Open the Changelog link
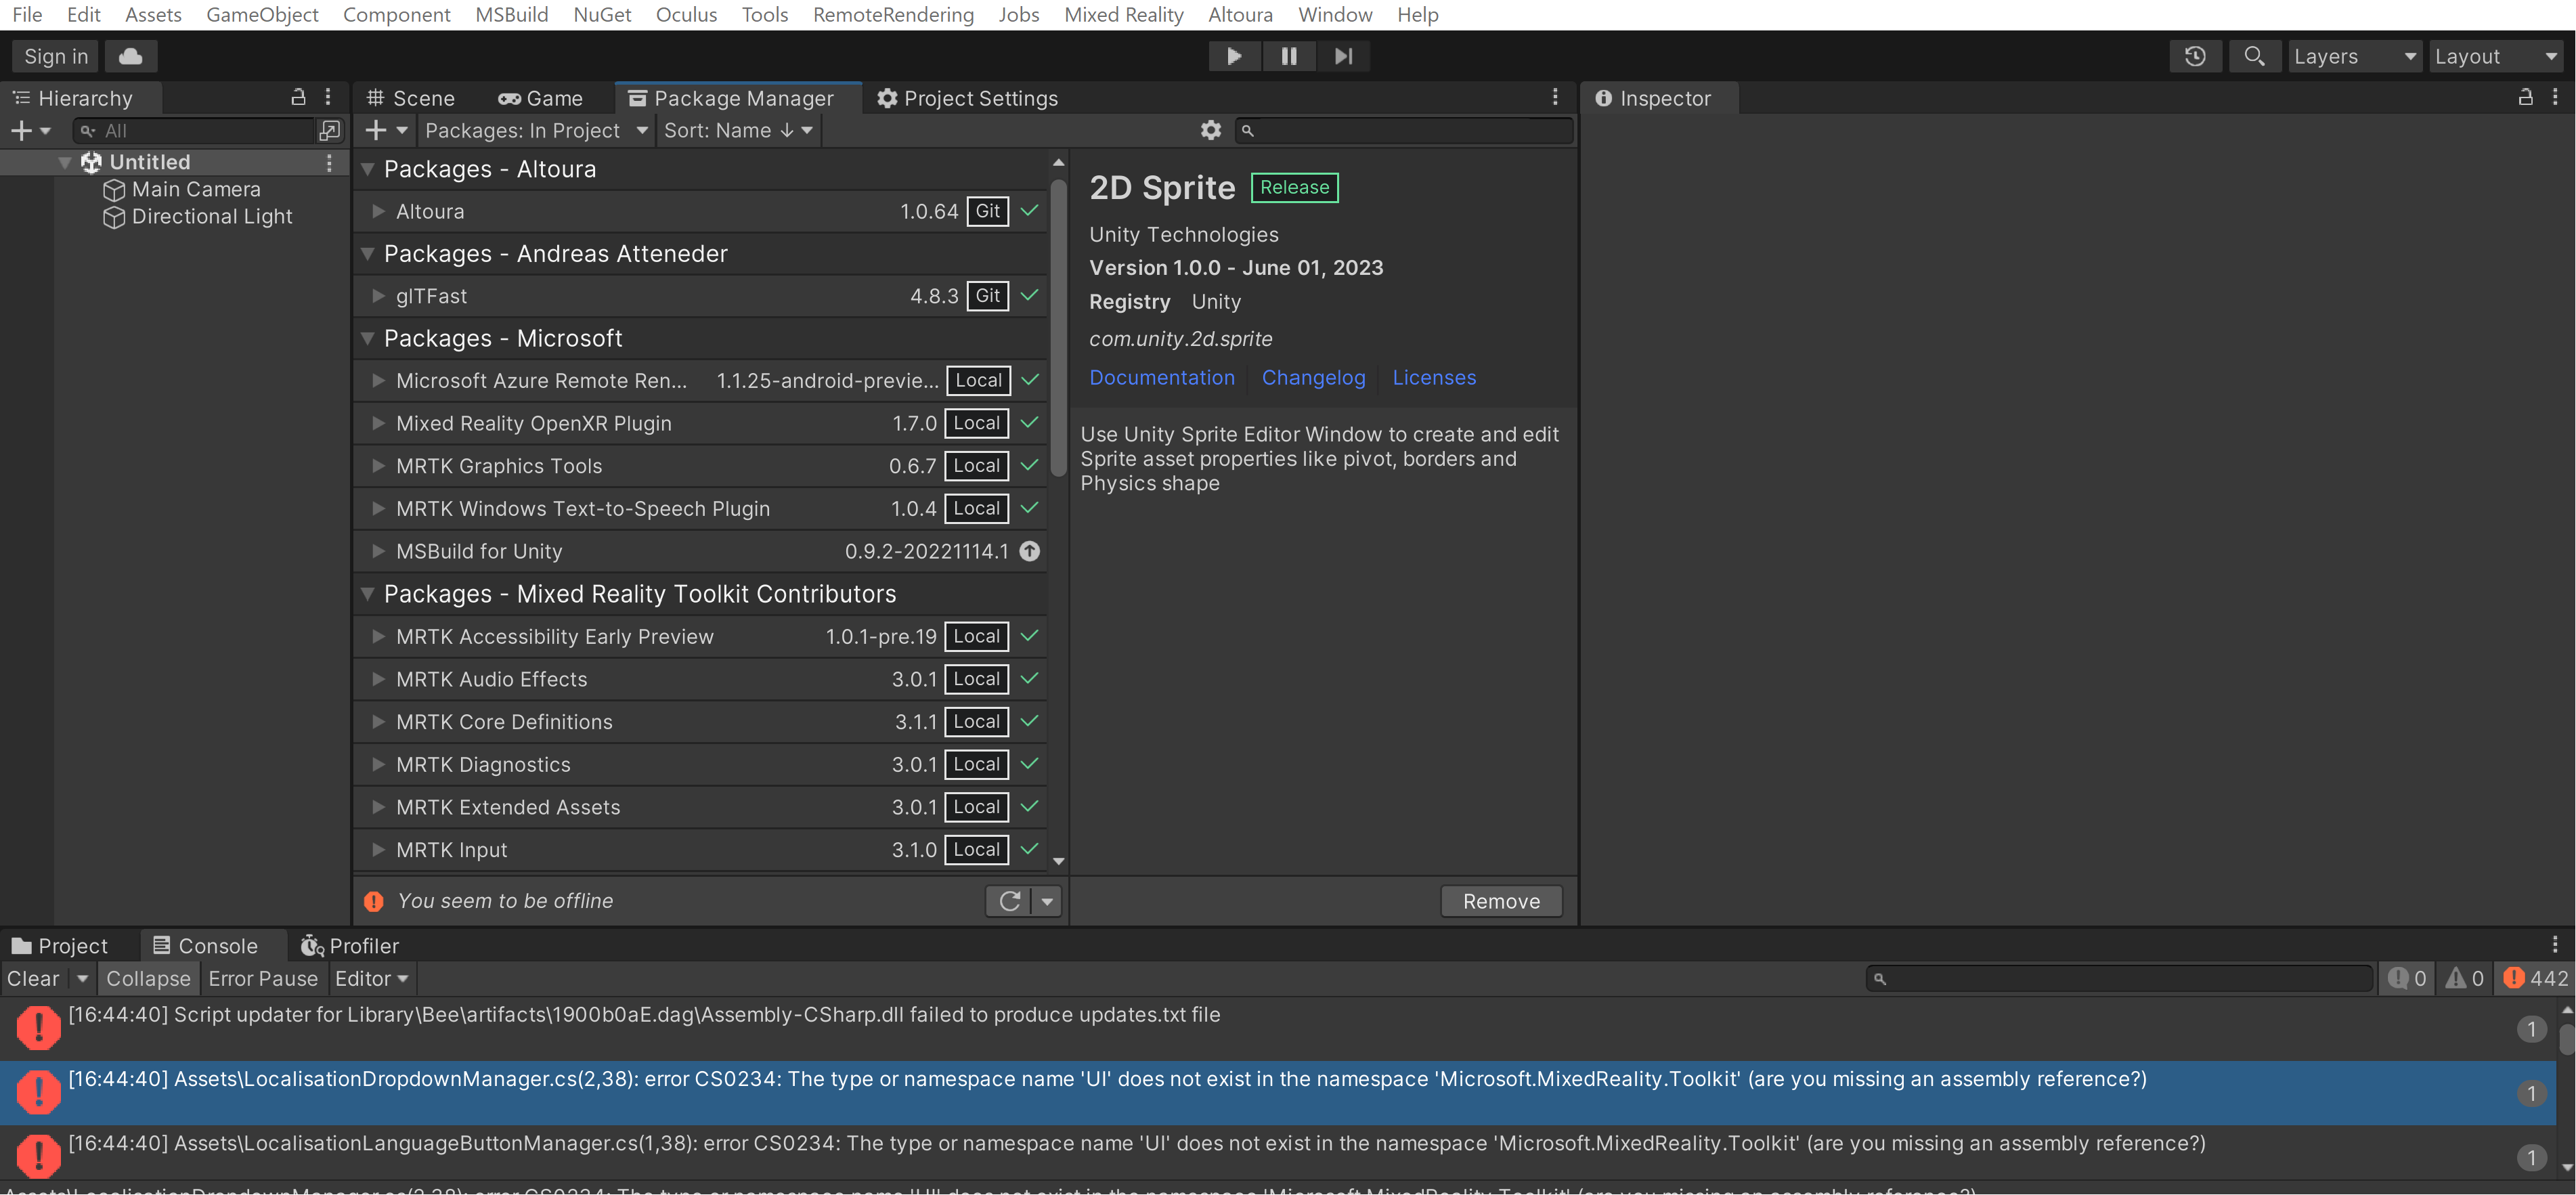The height and width of the screenshot is (1195, 2576). [x=1312, y=377]
